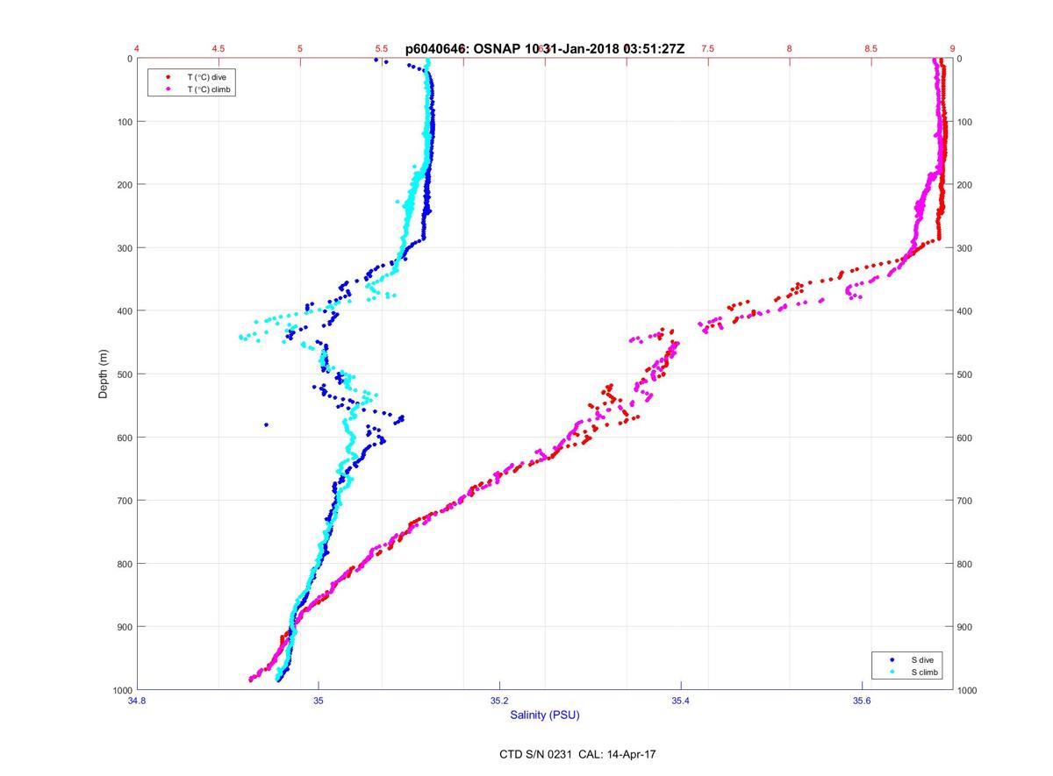Click the 35.4 salinity tick label
Viewport: 1053px width, 776px height.
coord(681,701)
